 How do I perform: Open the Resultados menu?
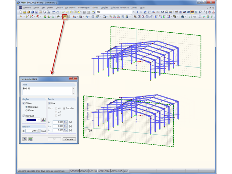(71, 8)
